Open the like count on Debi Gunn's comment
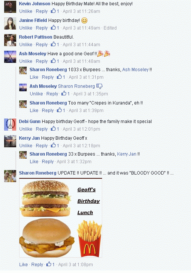191x273 pixels. tap(55, 129)
